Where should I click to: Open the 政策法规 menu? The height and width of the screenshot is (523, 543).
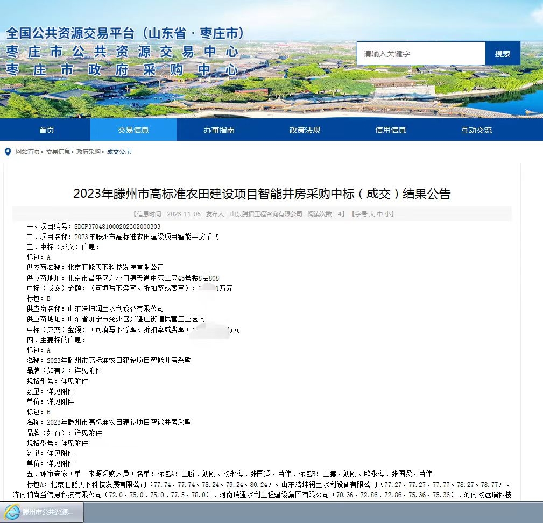305,130
